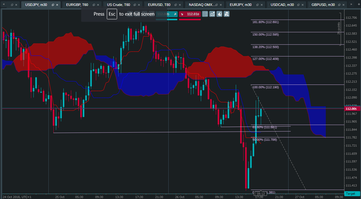Select the 50.00% (111.786) Fibonacci level

[265, 140]
